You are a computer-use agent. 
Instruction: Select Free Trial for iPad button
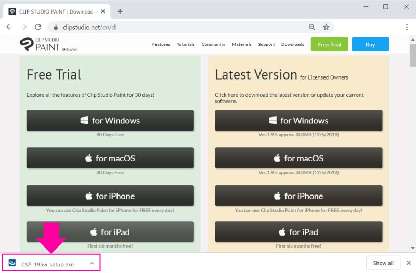pyautogui.click(x=110, y=232)
